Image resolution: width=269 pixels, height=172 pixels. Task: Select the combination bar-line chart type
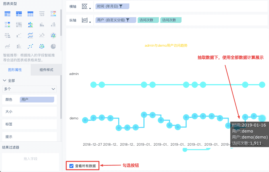tap(19, 46)
